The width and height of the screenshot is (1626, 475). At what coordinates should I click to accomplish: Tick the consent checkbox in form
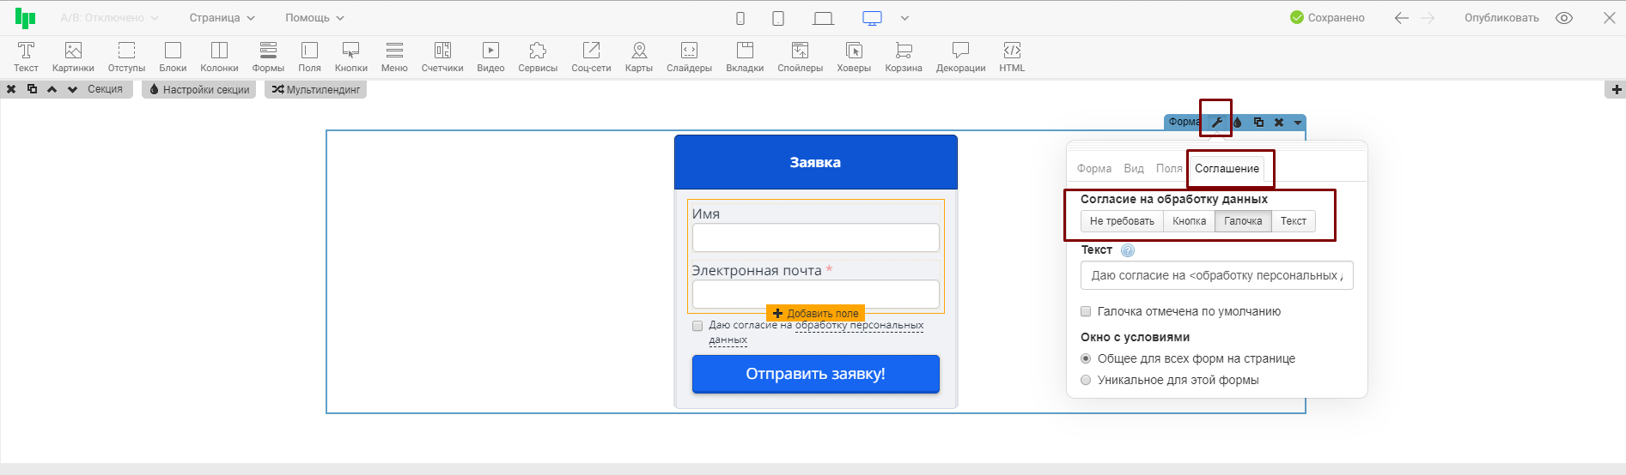coord(697,326)
